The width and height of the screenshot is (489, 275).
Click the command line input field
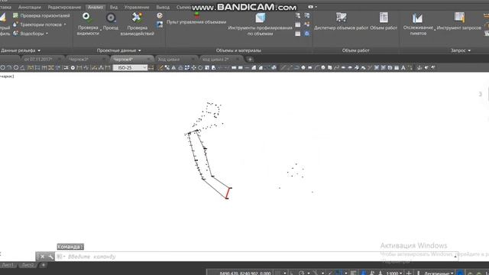point(256,257)
